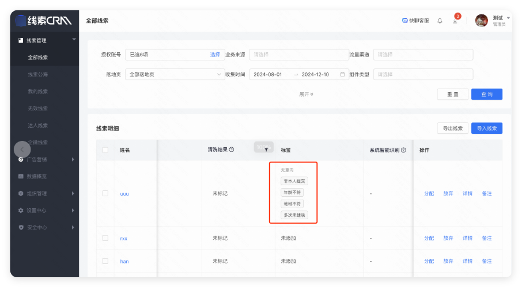Viewport: 522px width, 287px height.
Task: Click the 多次未建联 tag
Action: coord(294,215)
